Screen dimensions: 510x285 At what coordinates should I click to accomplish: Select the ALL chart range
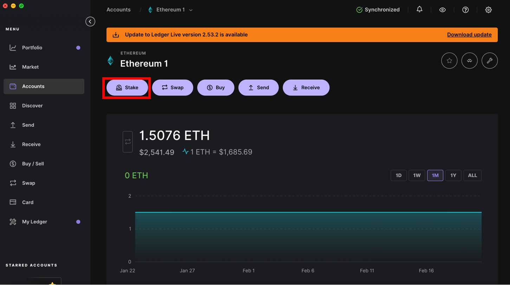pyautogui.click(x=472, y=175)
